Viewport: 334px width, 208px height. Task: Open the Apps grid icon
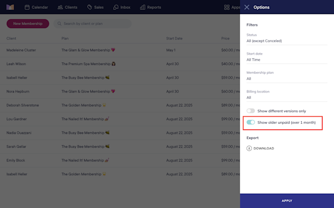click(x=227, y=7)
